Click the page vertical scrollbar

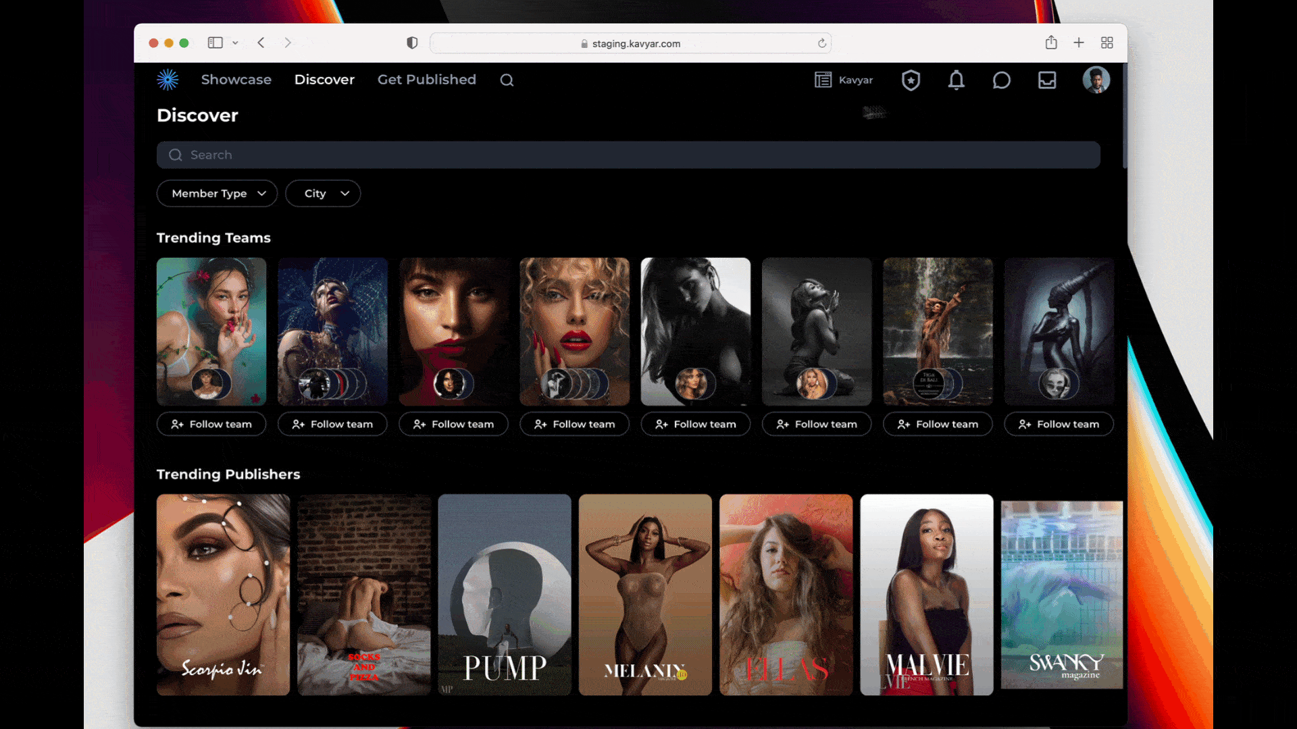[x=1125, y=116]
